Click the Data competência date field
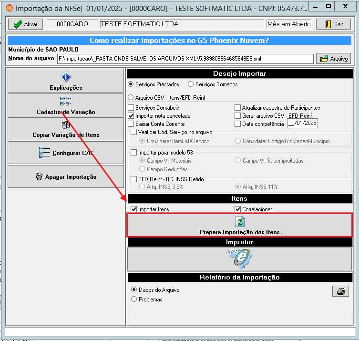 pyautogui.click(x=302, y=123)
